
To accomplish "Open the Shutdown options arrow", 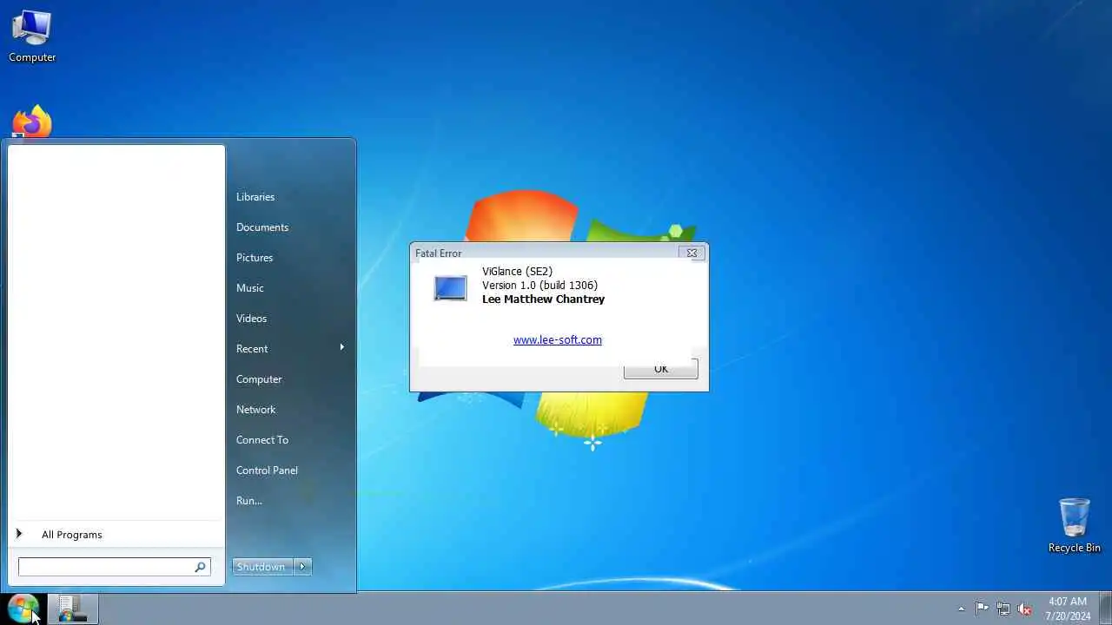I will pyautogui.click(x=302, y=567).
